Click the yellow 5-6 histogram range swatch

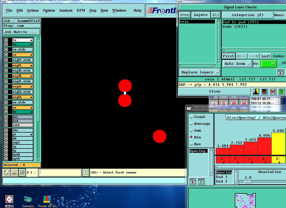click(278, 160)
